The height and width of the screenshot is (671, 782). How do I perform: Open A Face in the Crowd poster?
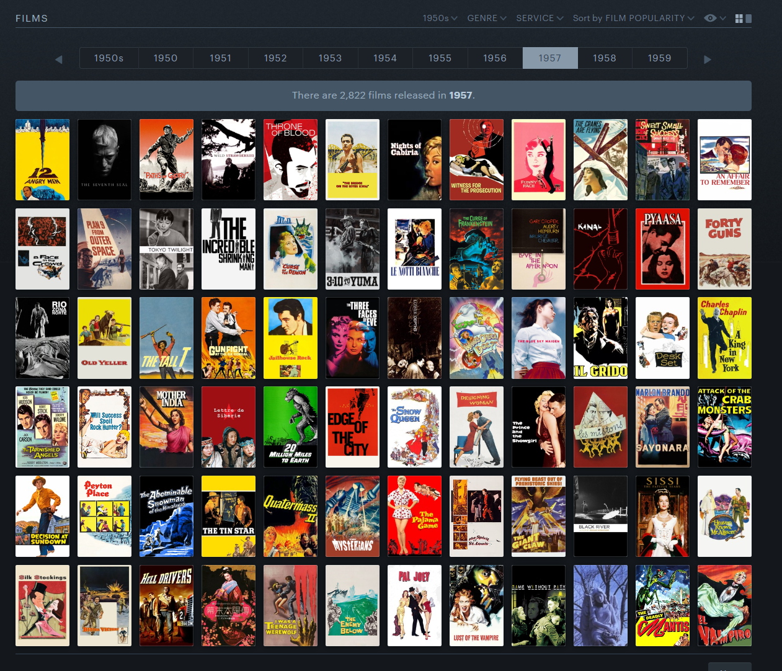[x=42, y=249]
